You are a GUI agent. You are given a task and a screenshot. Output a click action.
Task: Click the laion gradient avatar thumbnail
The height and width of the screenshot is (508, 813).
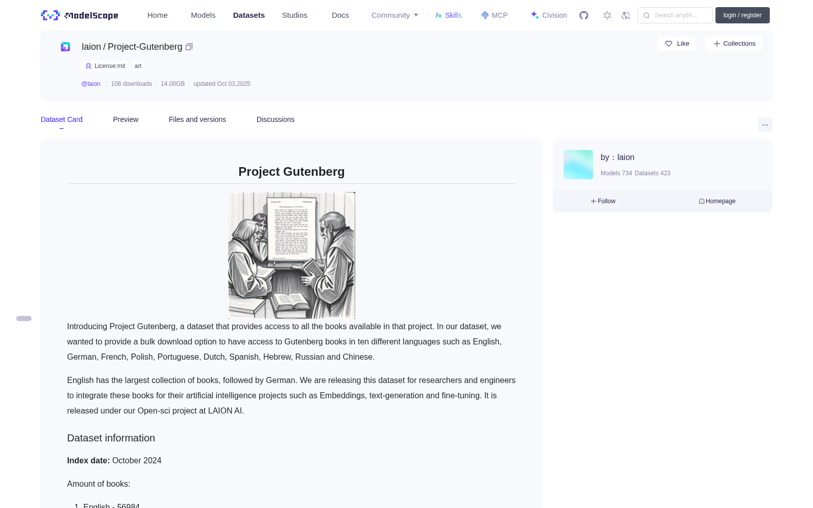click(x=578, y=165)
